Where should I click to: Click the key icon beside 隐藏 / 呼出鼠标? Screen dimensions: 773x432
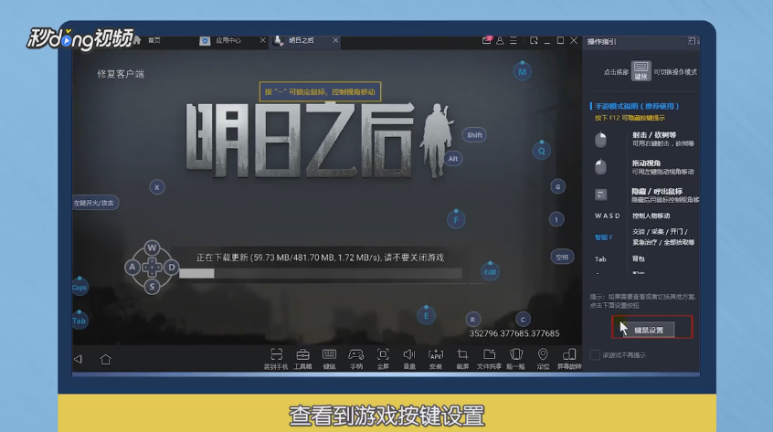600,195
